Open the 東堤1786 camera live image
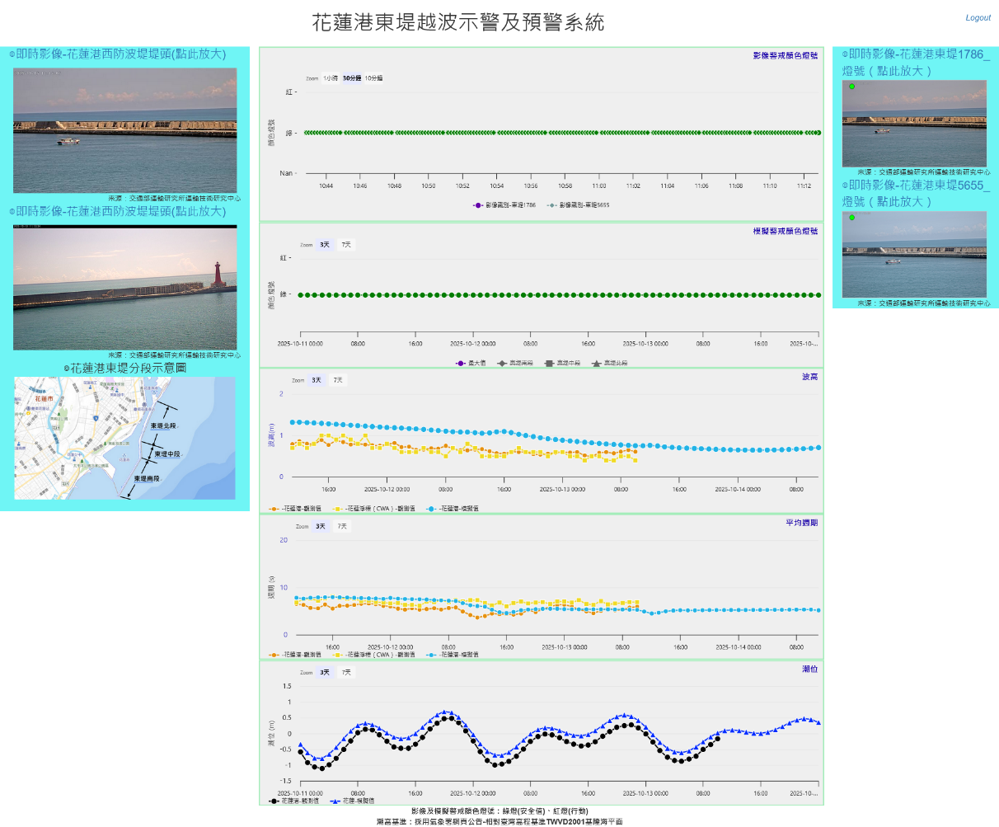 pos(914,124)
